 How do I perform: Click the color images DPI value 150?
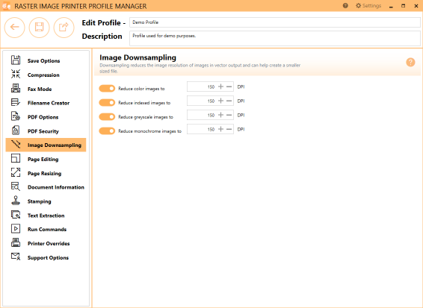click(211, 87)
